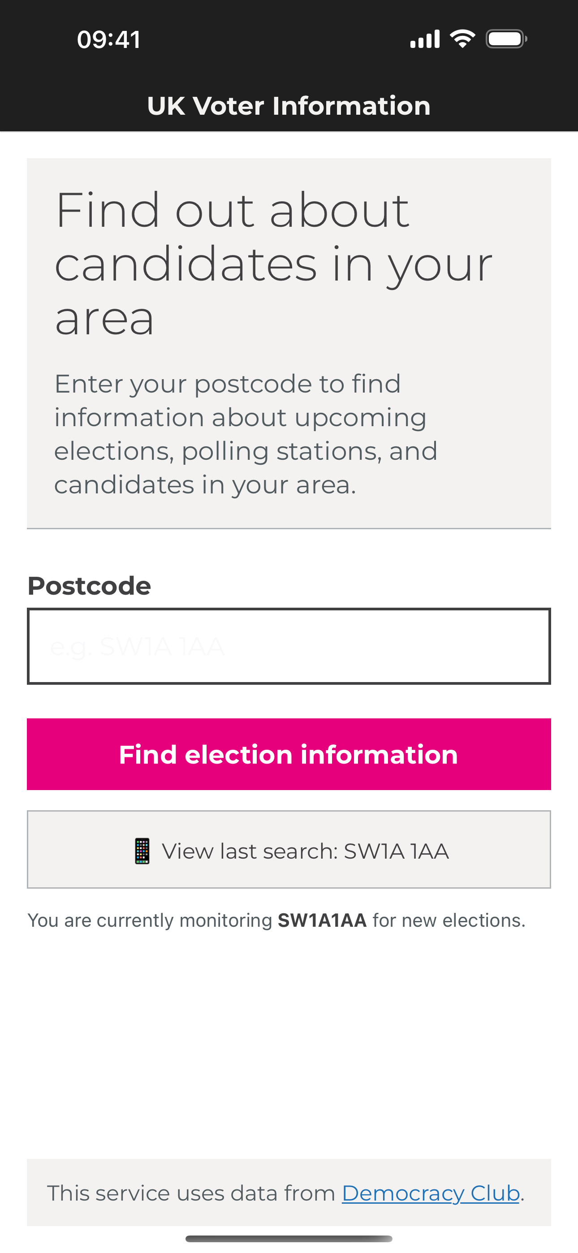Tap the 'You are currently monitoring' message
The width and height of the screenshot is (578, 1253).
[276, 920]
